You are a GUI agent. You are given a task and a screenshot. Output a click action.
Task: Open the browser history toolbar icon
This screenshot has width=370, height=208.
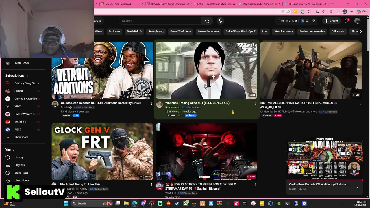pyautogui.click(x=331, y=12)
